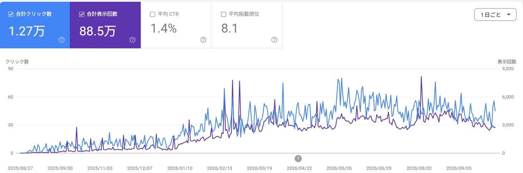The height and width of the screenshot is (173, 523).
Task: Click the 2025/12/07 date label
Action: coord(140,168)
